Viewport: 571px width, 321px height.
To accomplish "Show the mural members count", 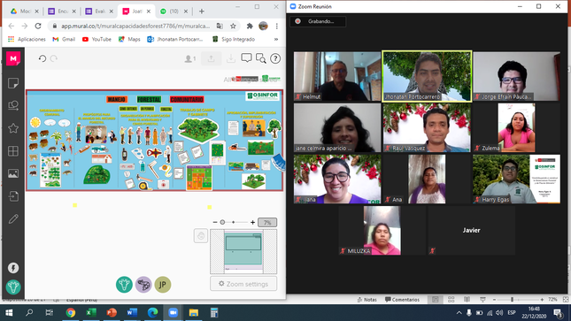I will 189,58.
